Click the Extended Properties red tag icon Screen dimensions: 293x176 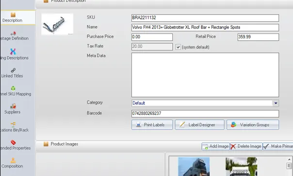pos(13,143)
